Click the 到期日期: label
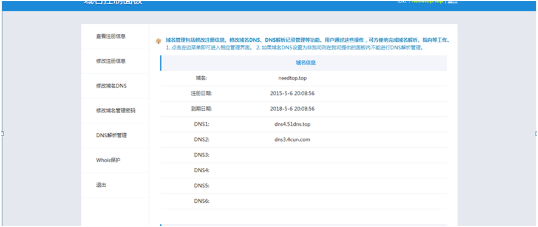Screen dimensions: 538x227 tap(202, 109)
